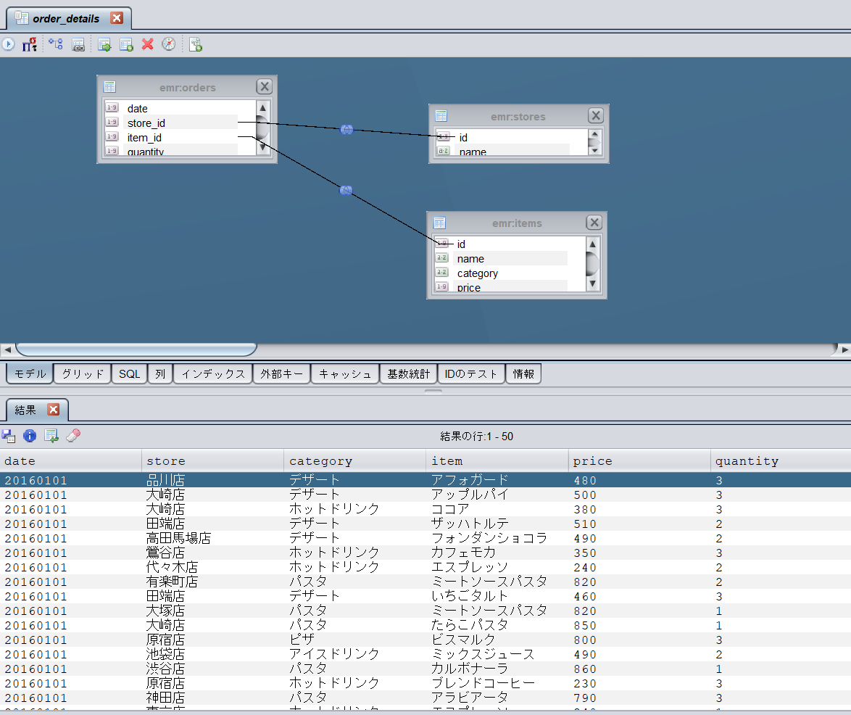Open the キャッシュ tab
Image resolution: width=851 pixels, height=715 pixels.
click(x=345, y=373)
